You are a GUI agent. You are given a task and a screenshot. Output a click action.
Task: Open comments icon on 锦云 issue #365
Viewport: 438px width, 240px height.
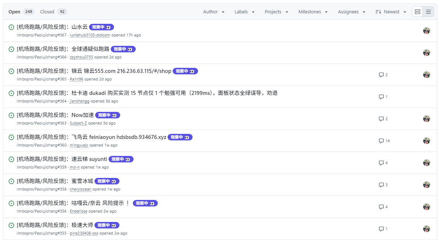tap(383, 75)
